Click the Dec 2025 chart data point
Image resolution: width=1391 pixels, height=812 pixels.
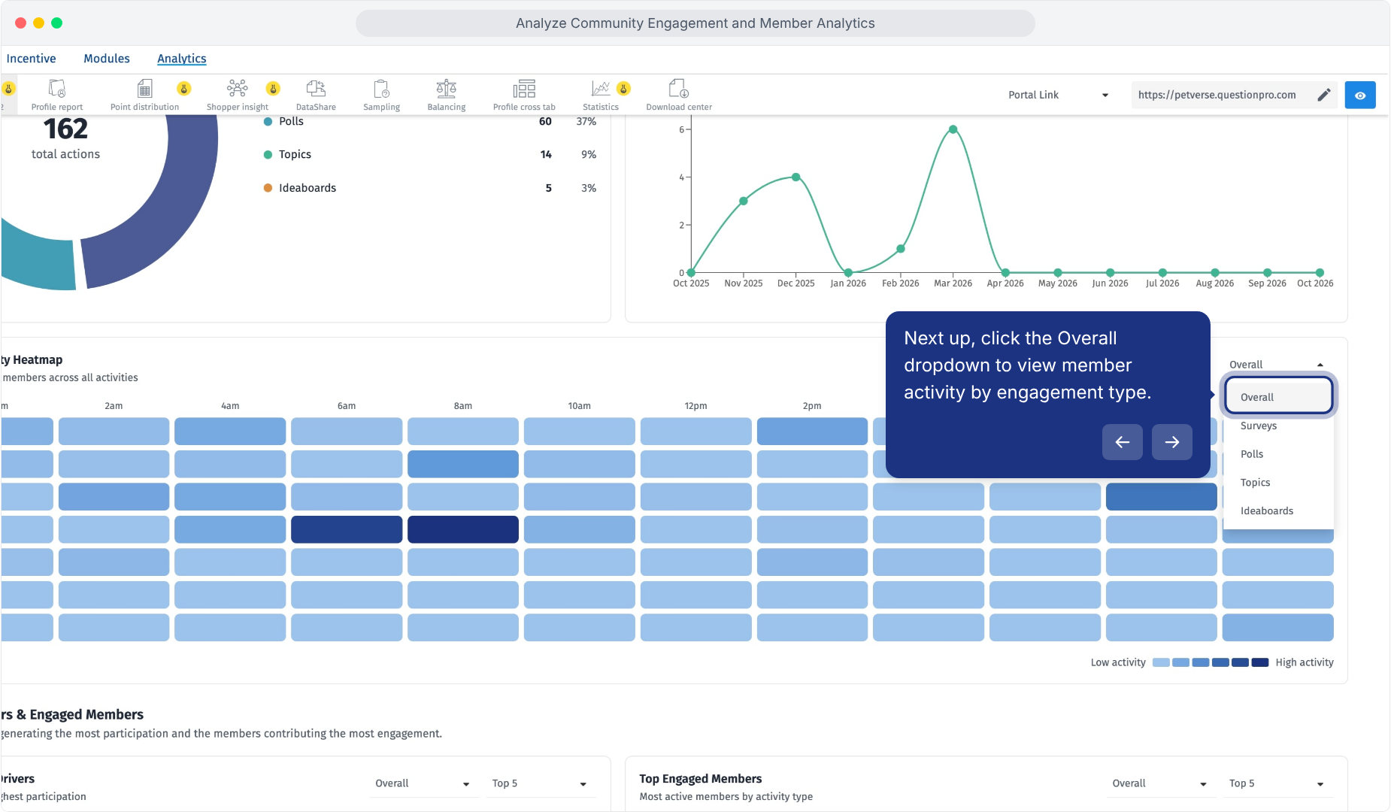[796, 177]
